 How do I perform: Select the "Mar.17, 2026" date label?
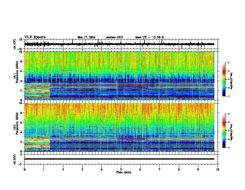point(86,37)
